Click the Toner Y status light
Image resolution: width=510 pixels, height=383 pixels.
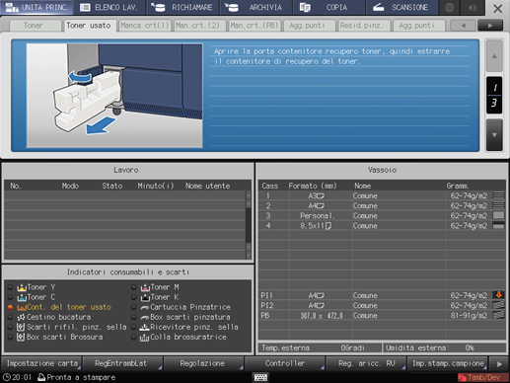[10, 287]
